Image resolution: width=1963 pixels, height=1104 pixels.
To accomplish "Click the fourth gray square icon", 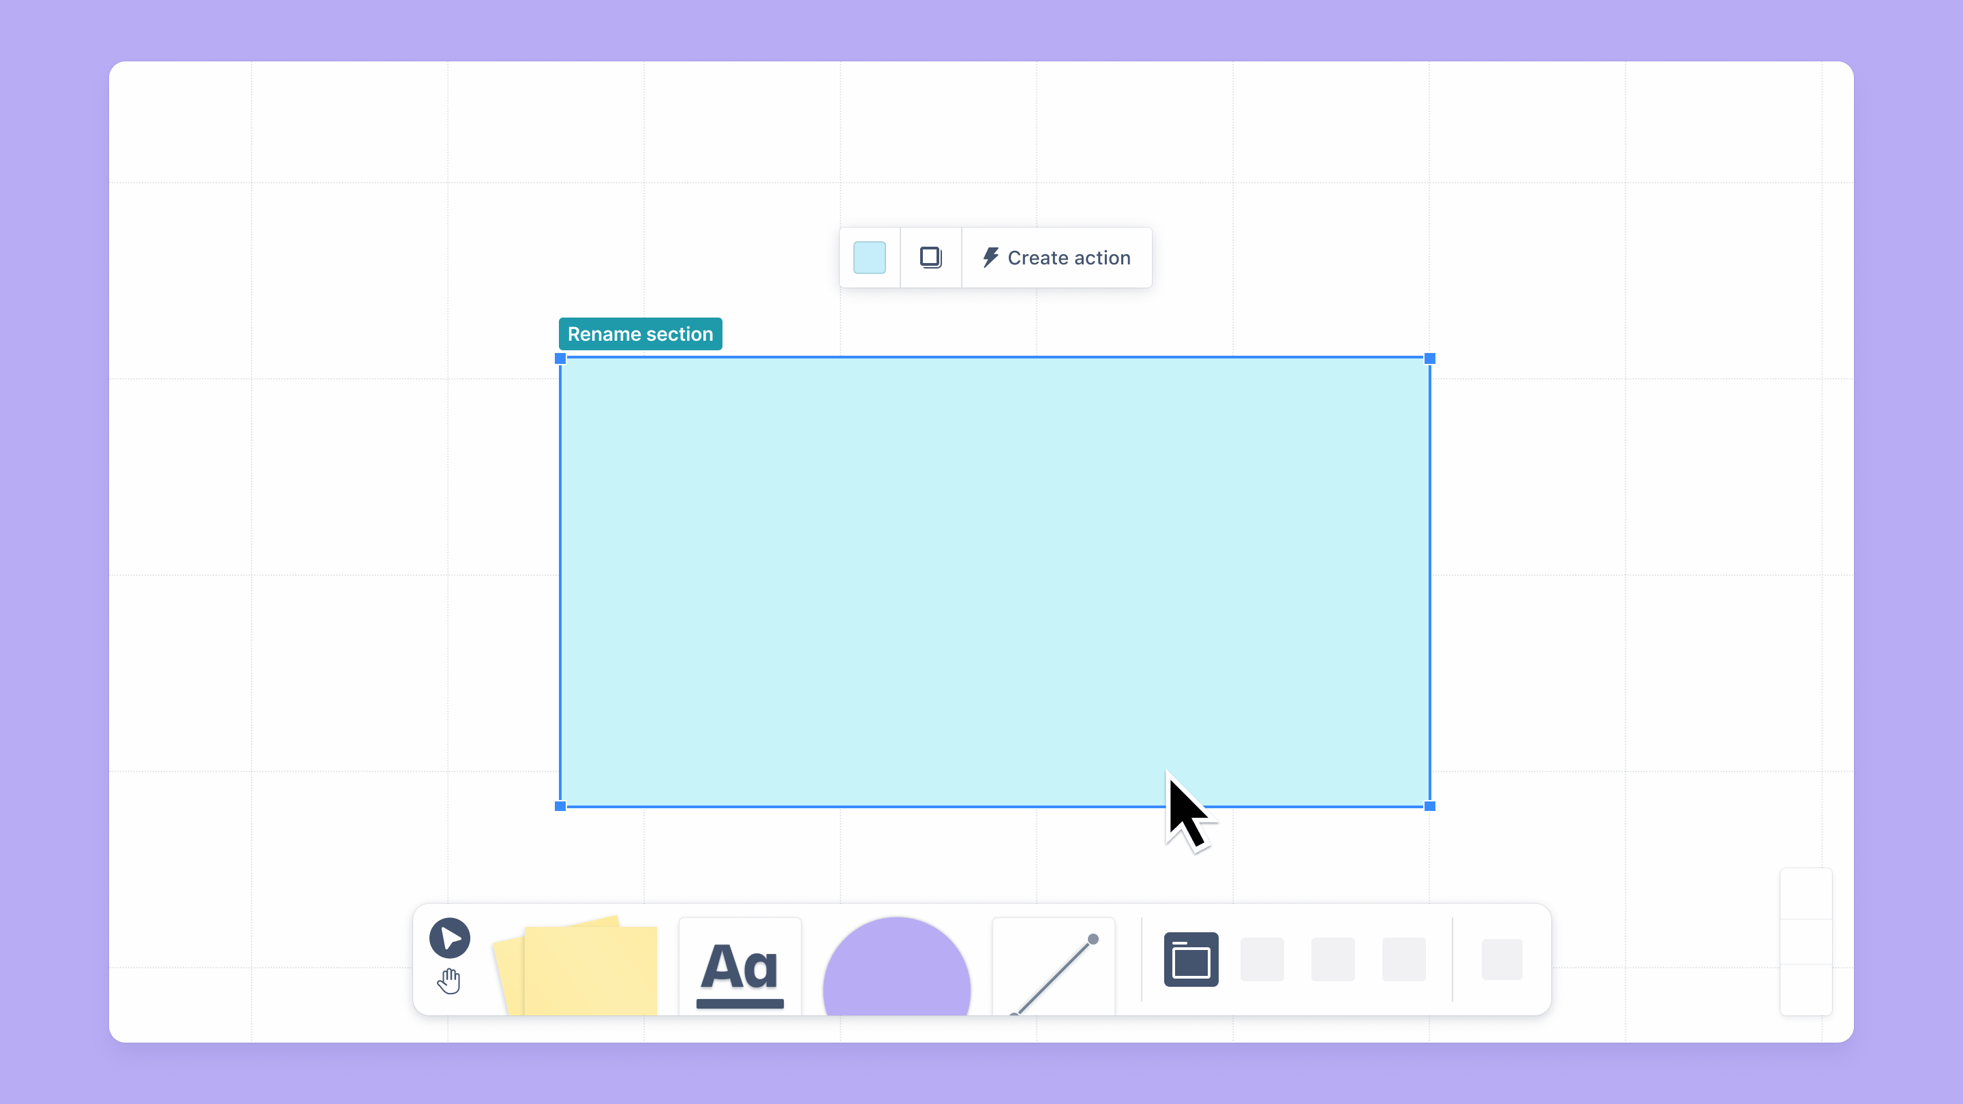I will pos(1502,958).
